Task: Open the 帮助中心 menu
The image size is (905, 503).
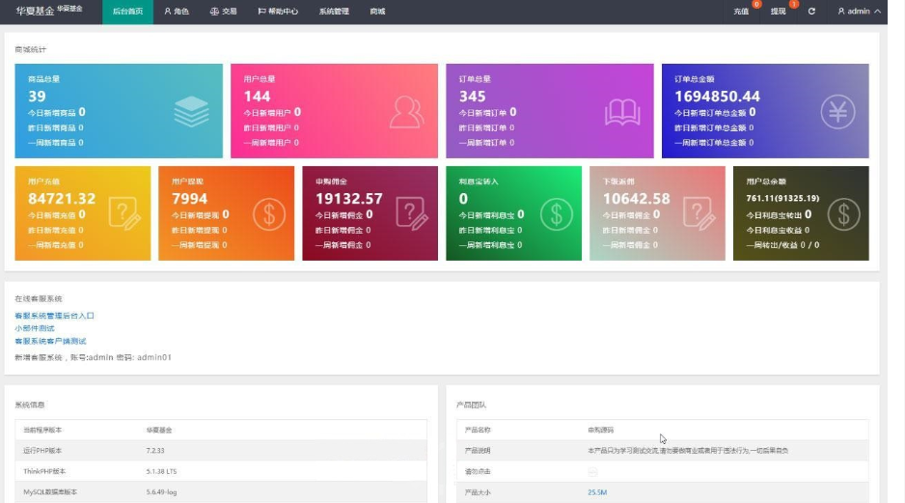Action: 278,12
